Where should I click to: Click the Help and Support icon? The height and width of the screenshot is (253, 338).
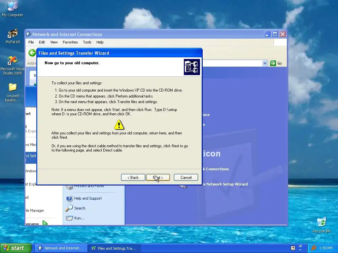coord(69,198)
